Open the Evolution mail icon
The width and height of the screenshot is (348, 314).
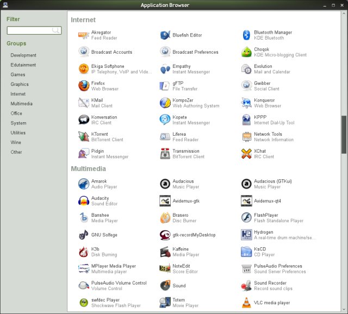pyautogui.click(x=246, y=69)
